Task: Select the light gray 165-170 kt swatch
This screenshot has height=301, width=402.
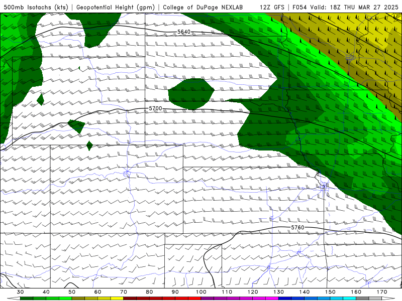Action: [375, 298]
